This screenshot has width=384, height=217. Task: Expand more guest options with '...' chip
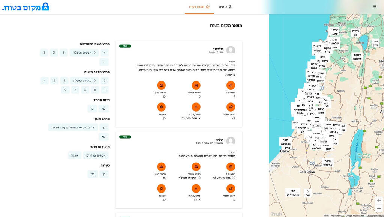(104, 62)
